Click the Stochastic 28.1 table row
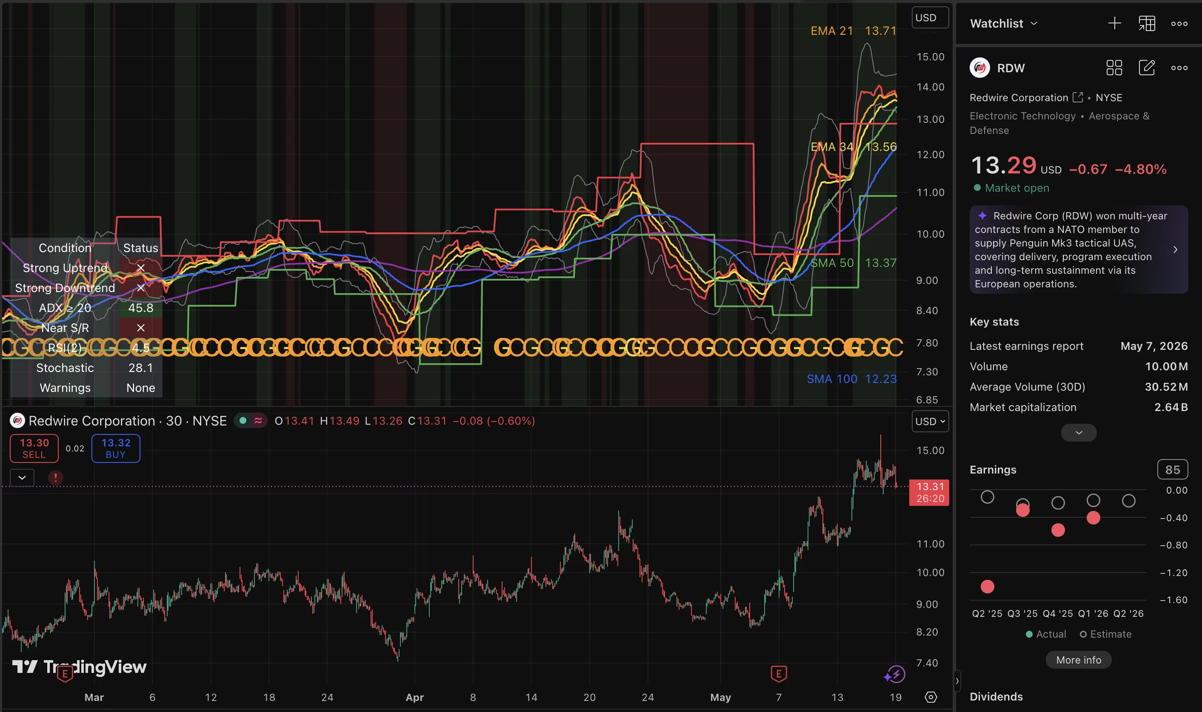 [86, 368]
